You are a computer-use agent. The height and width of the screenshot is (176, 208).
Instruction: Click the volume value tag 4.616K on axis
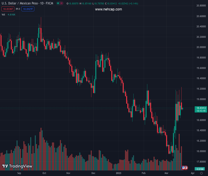click(200, 169)
